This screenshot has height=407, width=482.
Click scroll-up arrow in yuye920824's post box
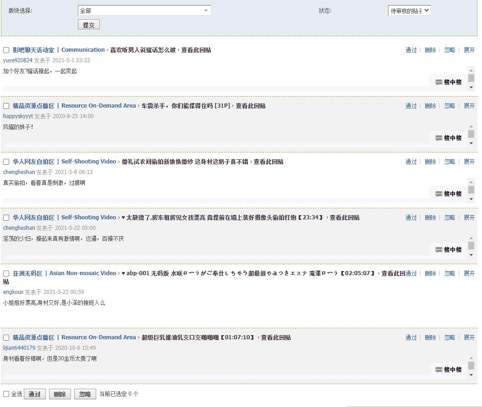(471, 71)
